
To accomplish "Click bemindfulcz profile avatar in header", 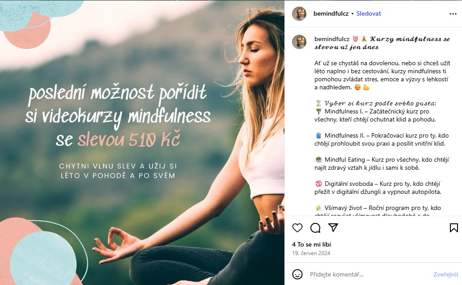I will click(299, 13).
